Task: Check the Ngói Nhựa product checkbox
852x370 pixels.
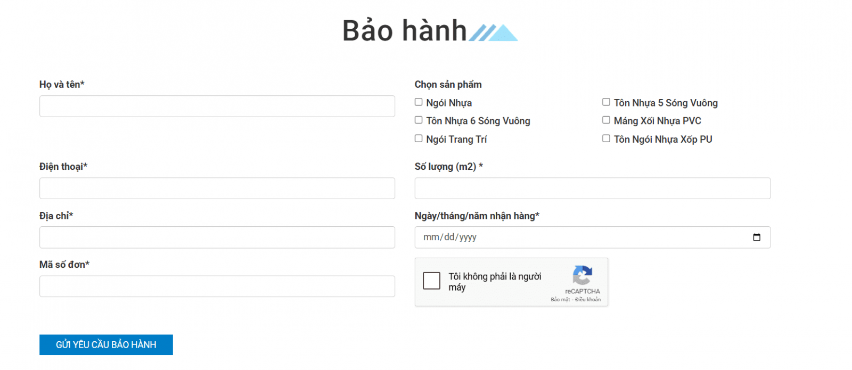Action: tap(419, 101)
